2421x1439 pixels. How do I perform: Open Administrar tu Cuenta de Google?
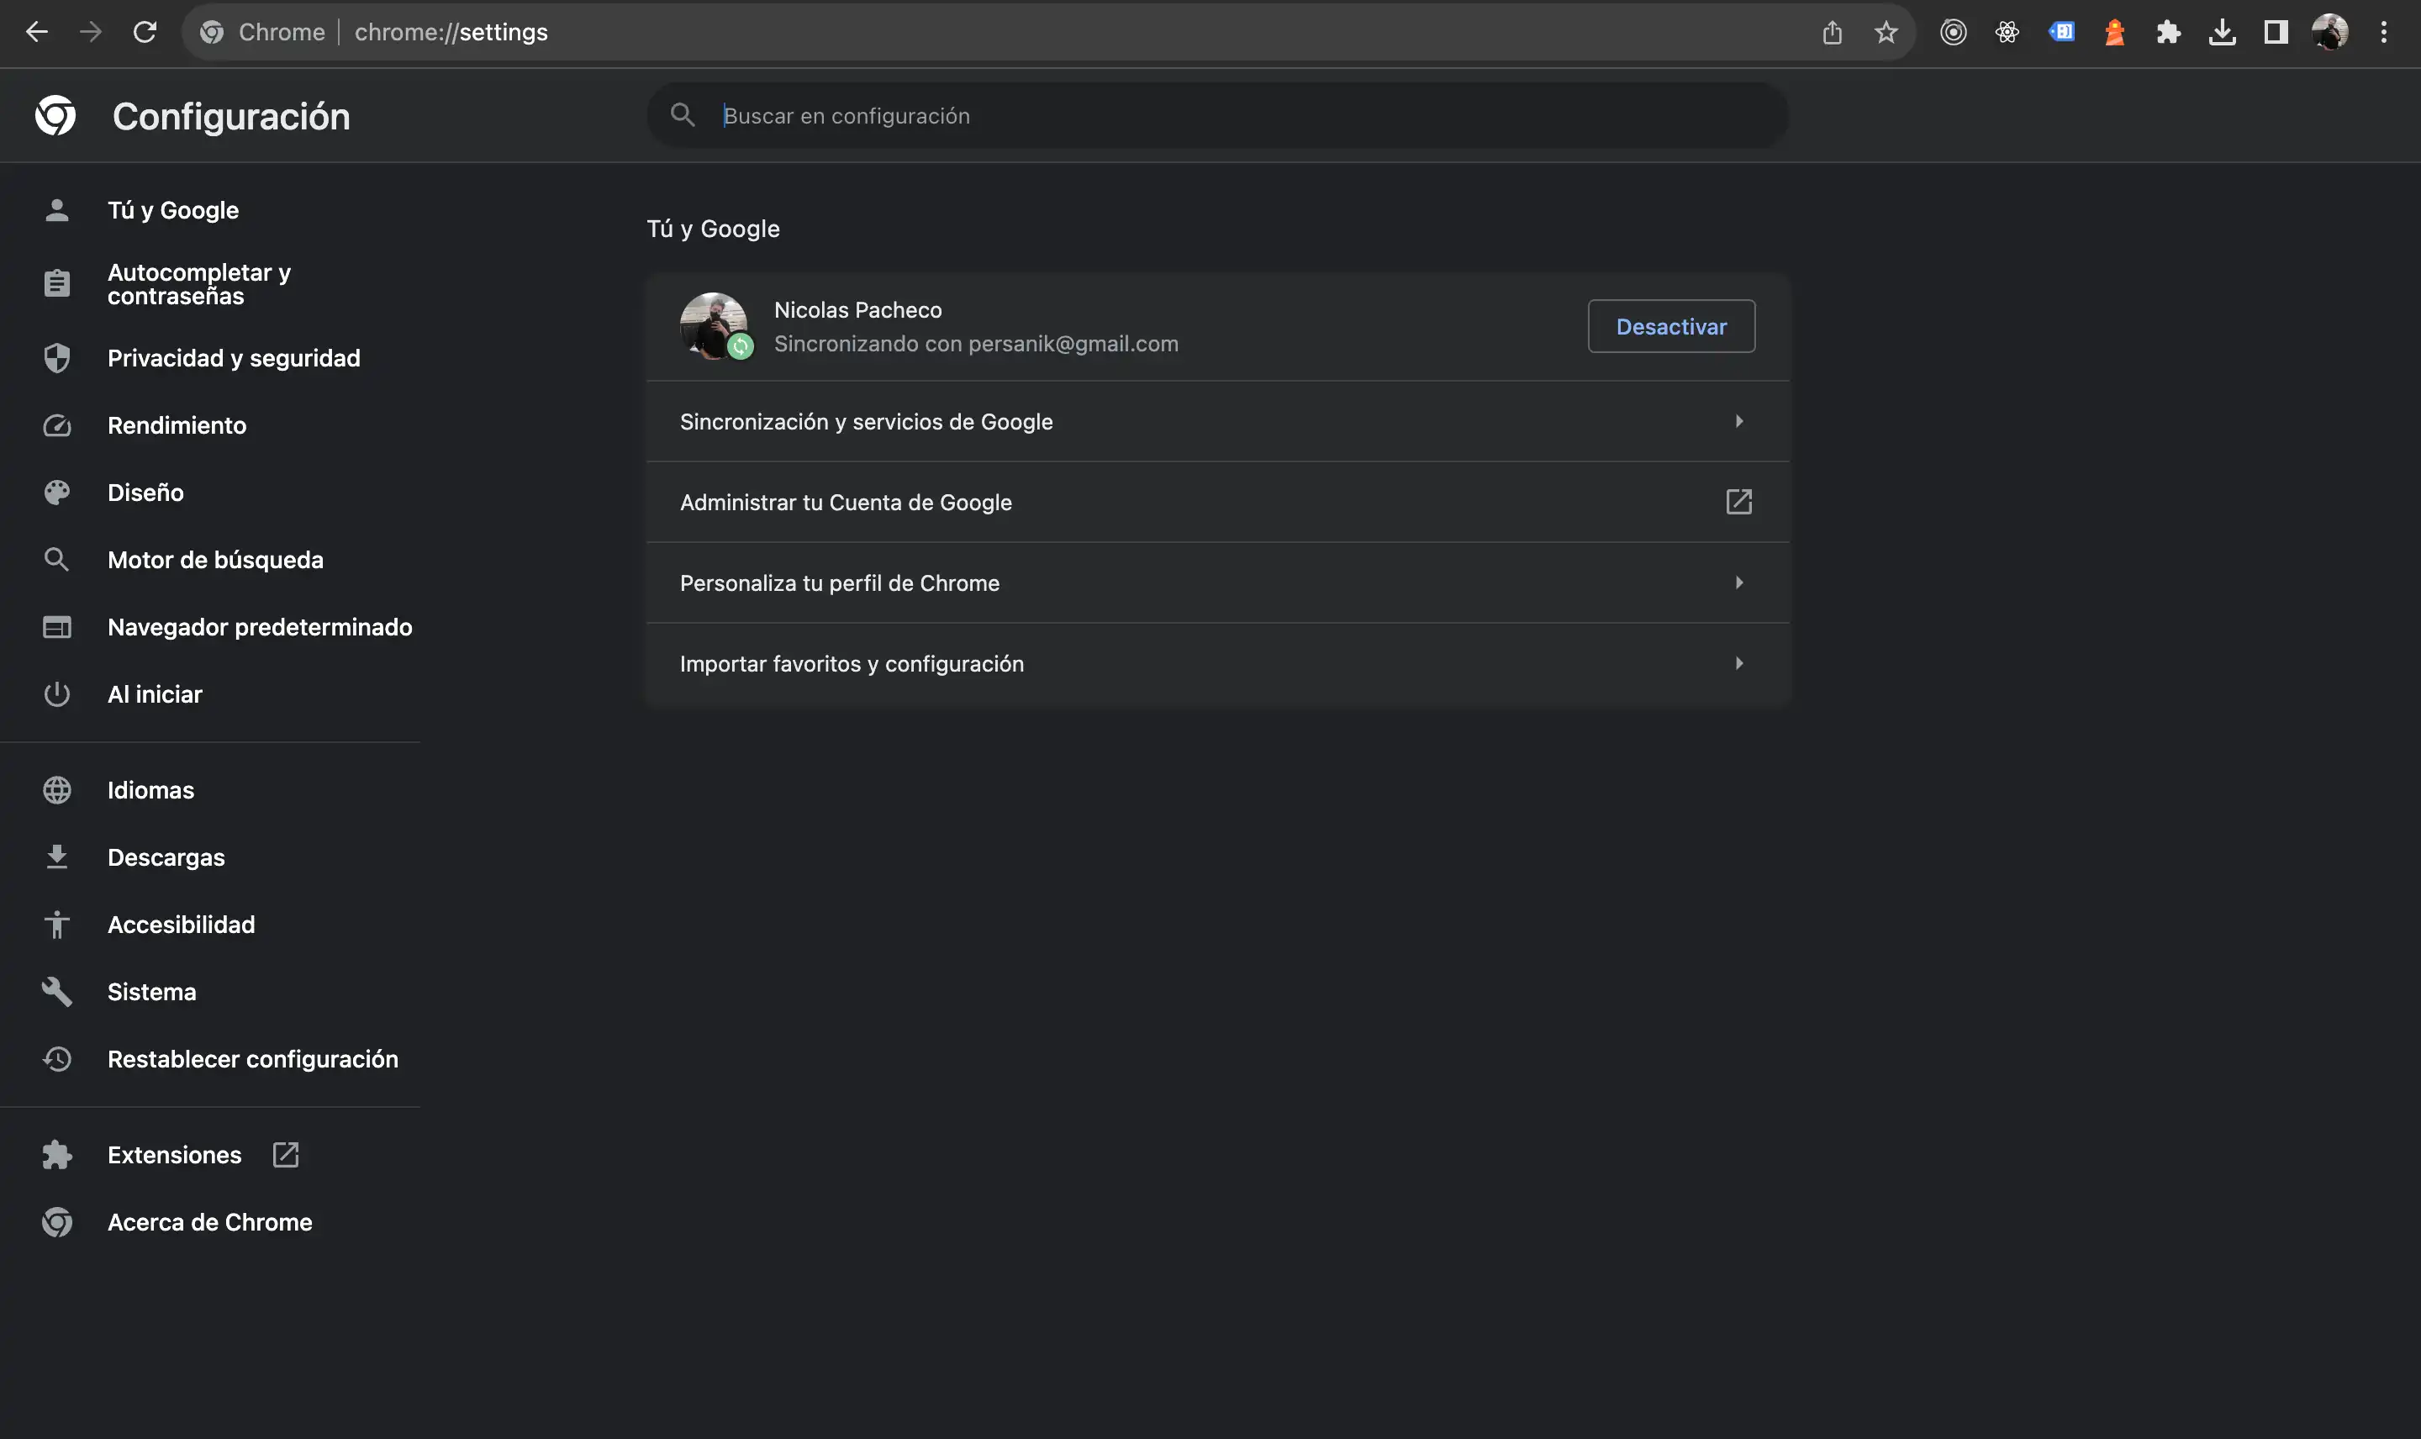coord(1216,503)
